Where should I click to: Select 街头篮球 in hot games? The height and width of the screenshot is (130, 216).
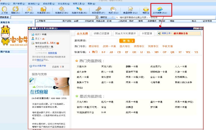tap(106, 77)
